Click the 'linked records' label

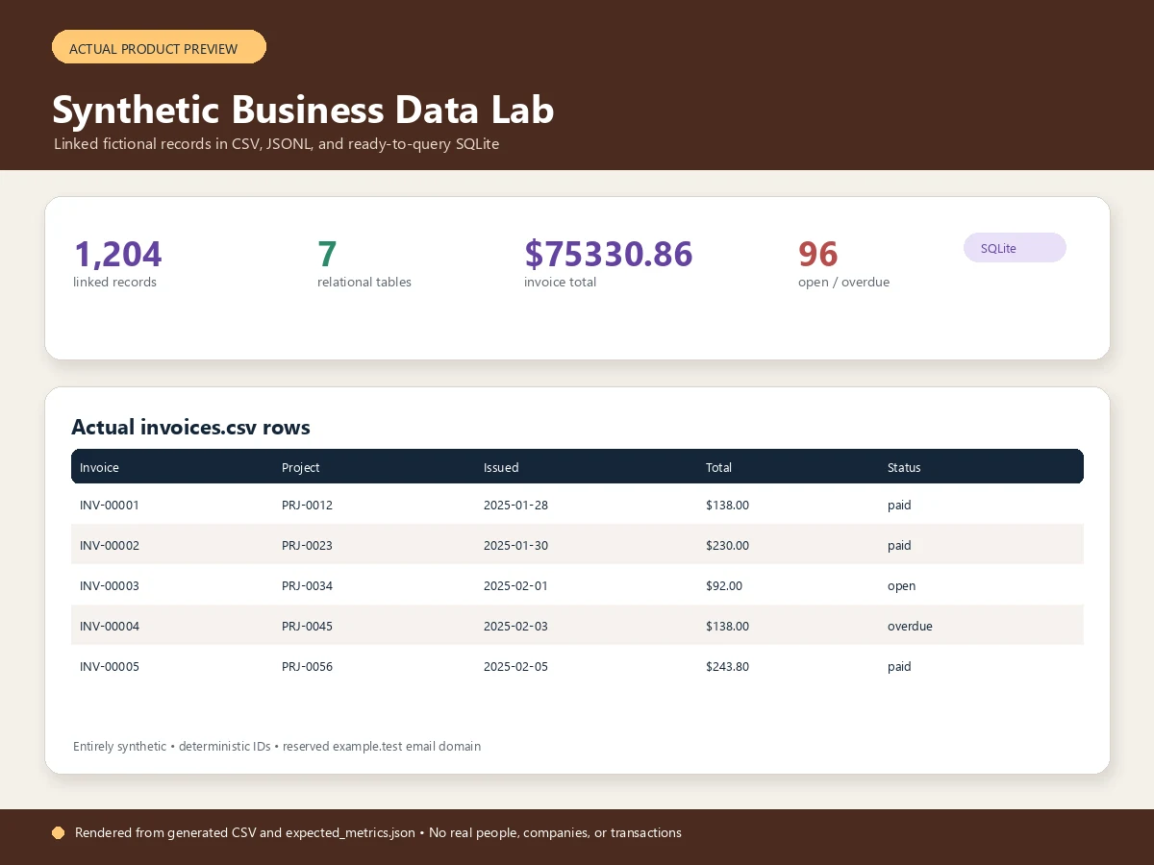114,282
